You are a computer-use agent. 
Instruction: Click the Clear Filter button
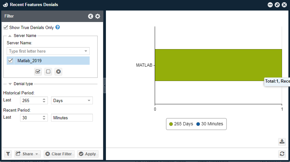[x=59, y=154]
